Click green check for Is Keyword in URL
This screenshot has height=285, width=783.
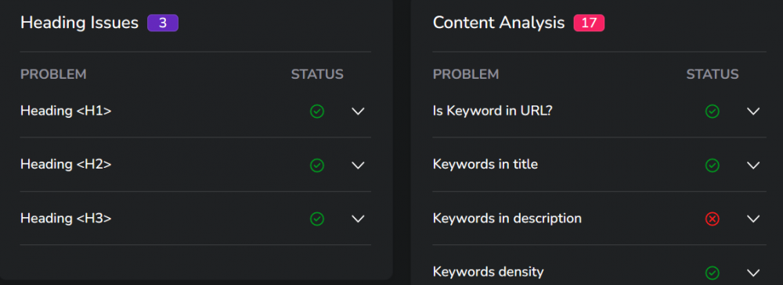712,111
